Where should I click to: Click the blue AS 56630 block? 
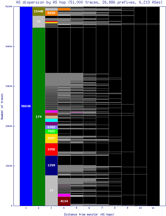click(x=26, y=106)
